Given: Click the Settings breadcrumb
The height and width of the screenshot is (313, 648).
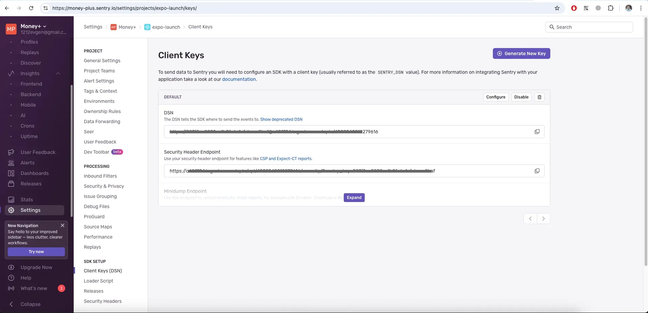Looking at the screenshot, I should tap(93, 27).
